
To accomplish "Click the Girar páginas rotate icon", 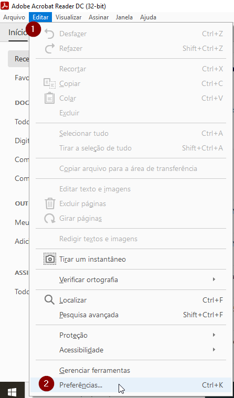I will tap(50, 218).
